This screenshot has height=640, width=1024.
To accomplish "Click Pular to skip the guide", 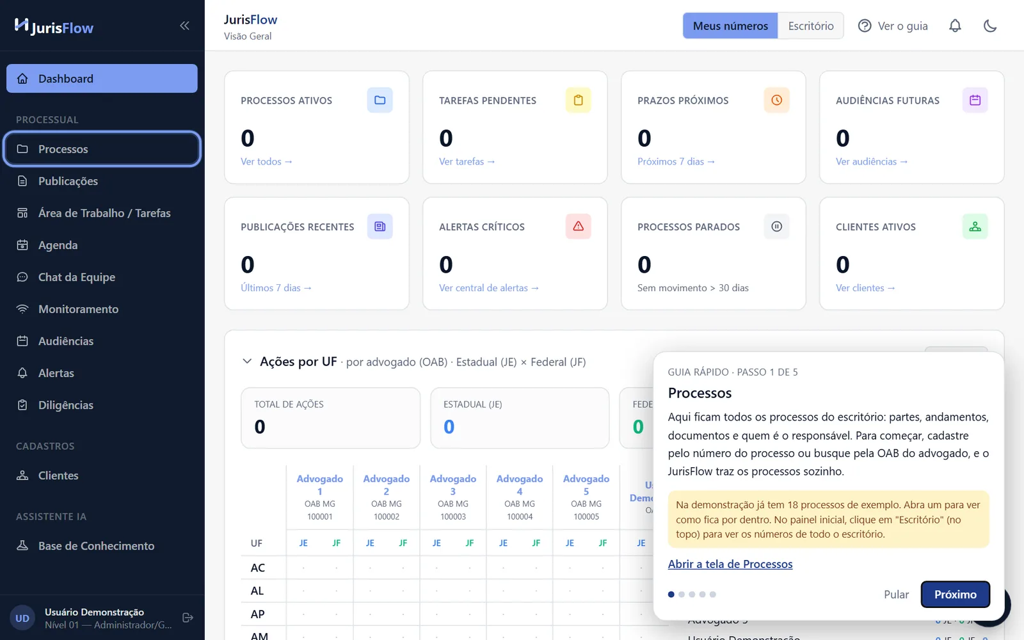I will click(896, 594).
